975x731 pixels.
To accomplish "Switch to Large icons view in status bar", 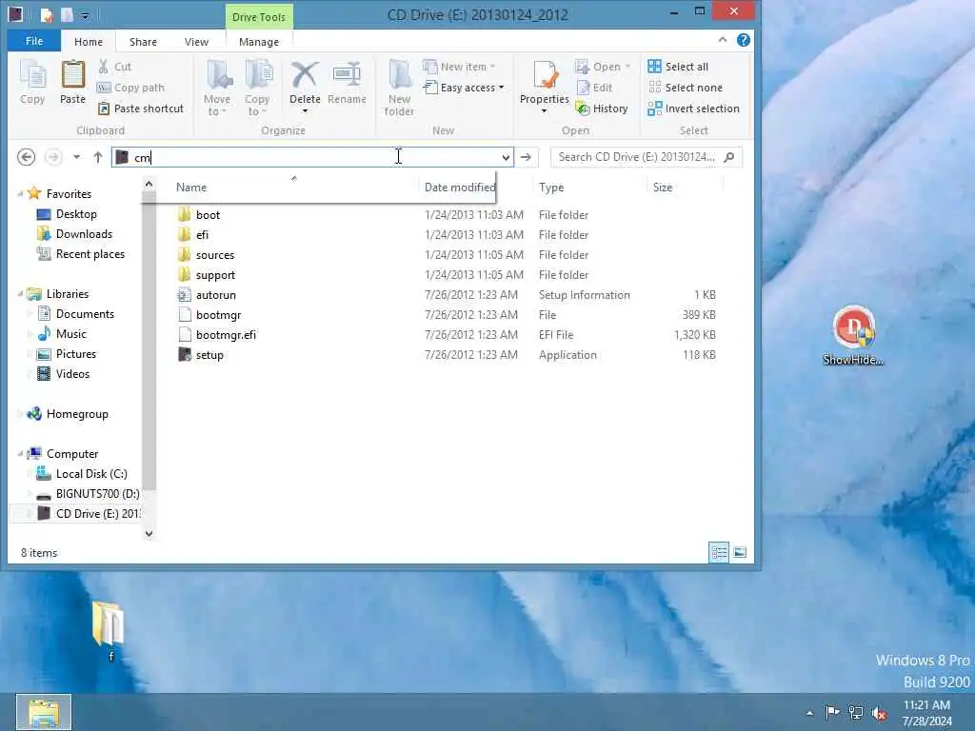I will 740,552.
